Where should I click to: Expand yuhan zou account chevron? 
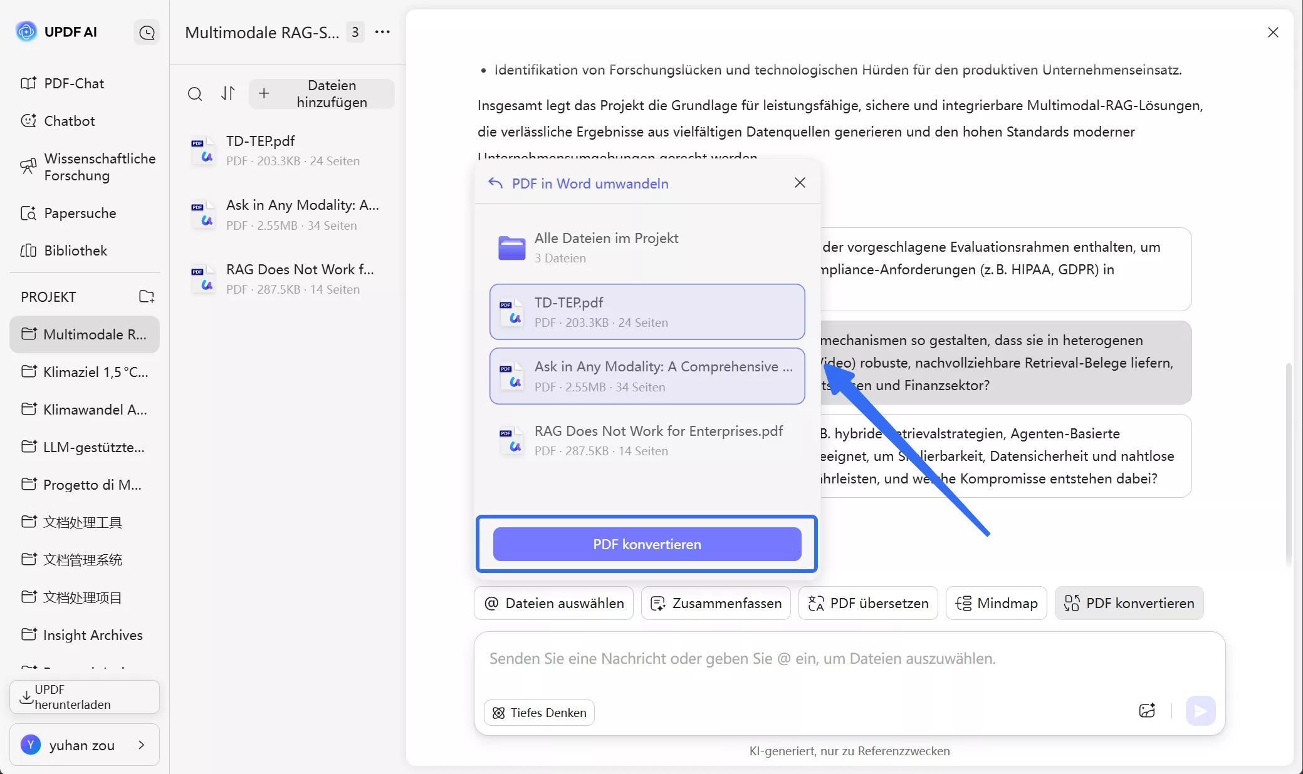[x=142, y=745]
